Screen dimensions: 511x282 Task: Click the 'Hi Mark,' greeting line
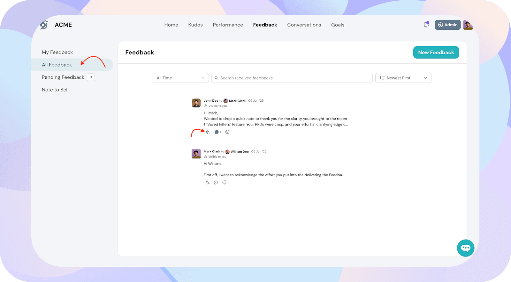211,113
